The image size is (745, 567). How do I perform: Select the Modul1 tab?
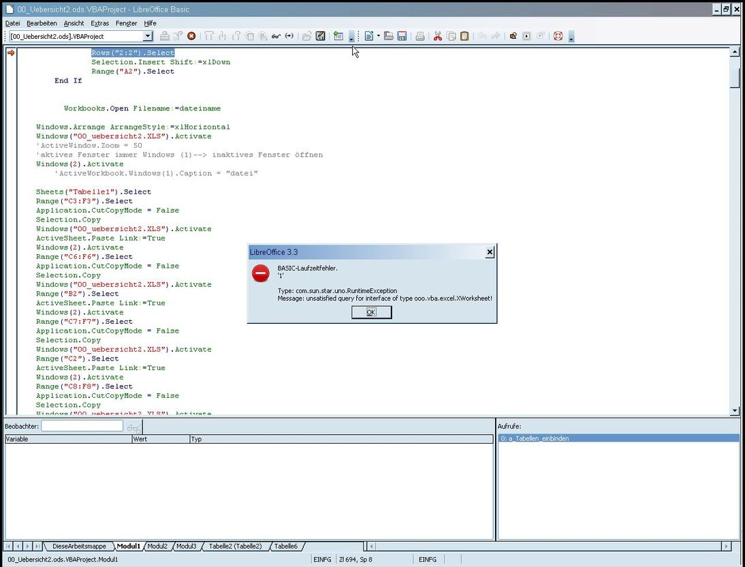click(129, 546)
